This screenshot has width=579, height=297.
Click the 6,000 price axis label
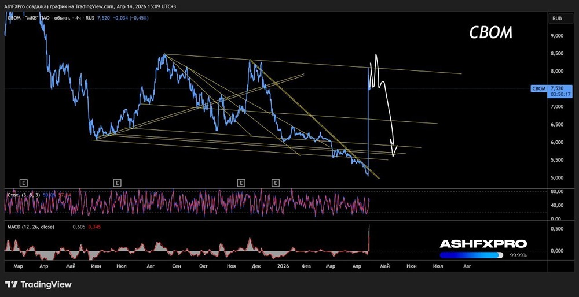pos(556,142)
